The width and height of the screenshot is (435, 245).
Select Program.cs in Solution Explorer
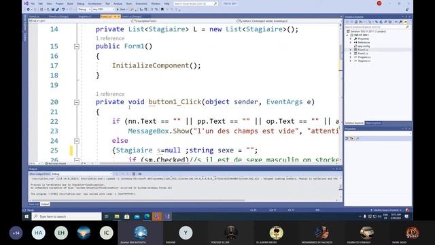[x=364, y=57]
